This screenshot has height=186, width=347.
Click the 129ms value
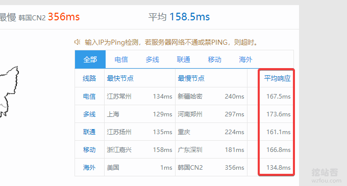point(162,114)
